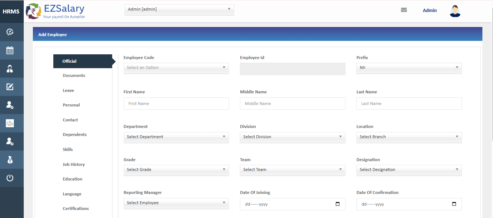This screenshot has height=218, width=493.
Task: Open the Admin [admin] role selector
Action: (179, 9)
